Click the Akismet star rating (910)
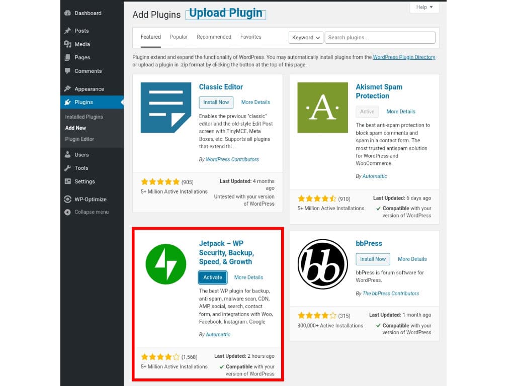The height and width of the screenshot is (386, 515). [x=317, y=199]
